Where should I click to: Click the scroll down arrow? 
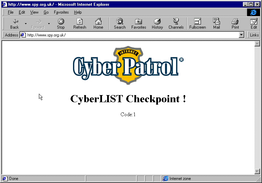tap(257, 171)
